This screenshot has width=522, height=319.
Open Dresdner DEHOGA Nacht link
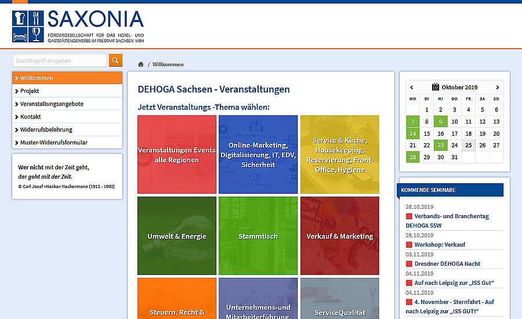tap(447, 264)
